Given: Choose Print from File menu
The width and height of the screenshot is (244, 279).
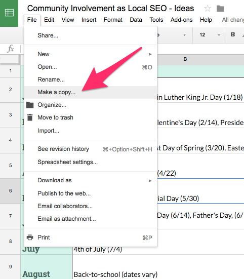Looking at the screenshot, I should 91,237.
